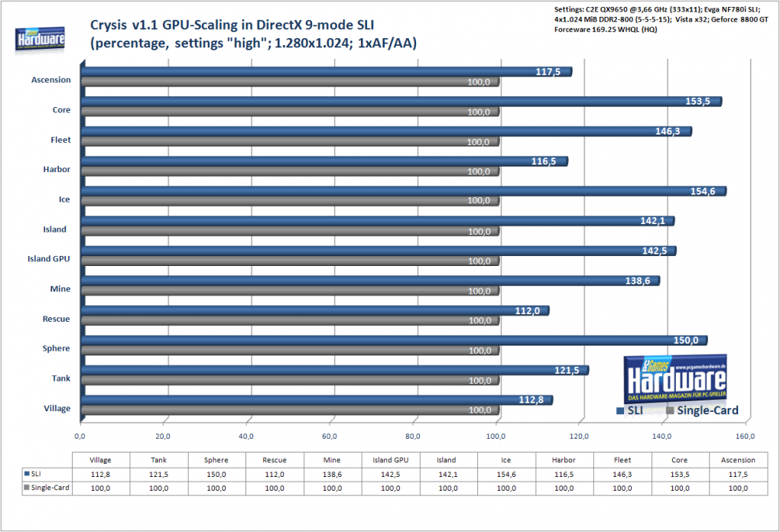Click the subtitle line starting '(percentage, settings'
780x532 pixels.
click(253, 44)
